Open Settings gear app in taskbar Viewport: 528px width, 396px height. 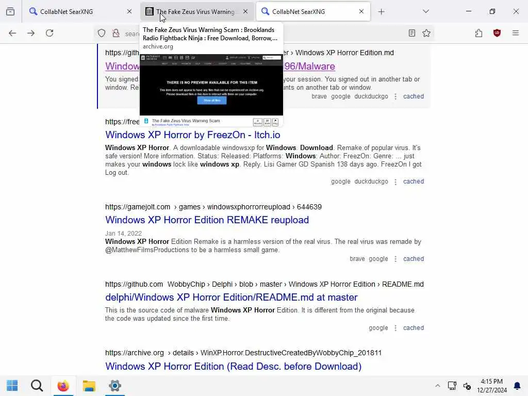click(x=115, y=386)
